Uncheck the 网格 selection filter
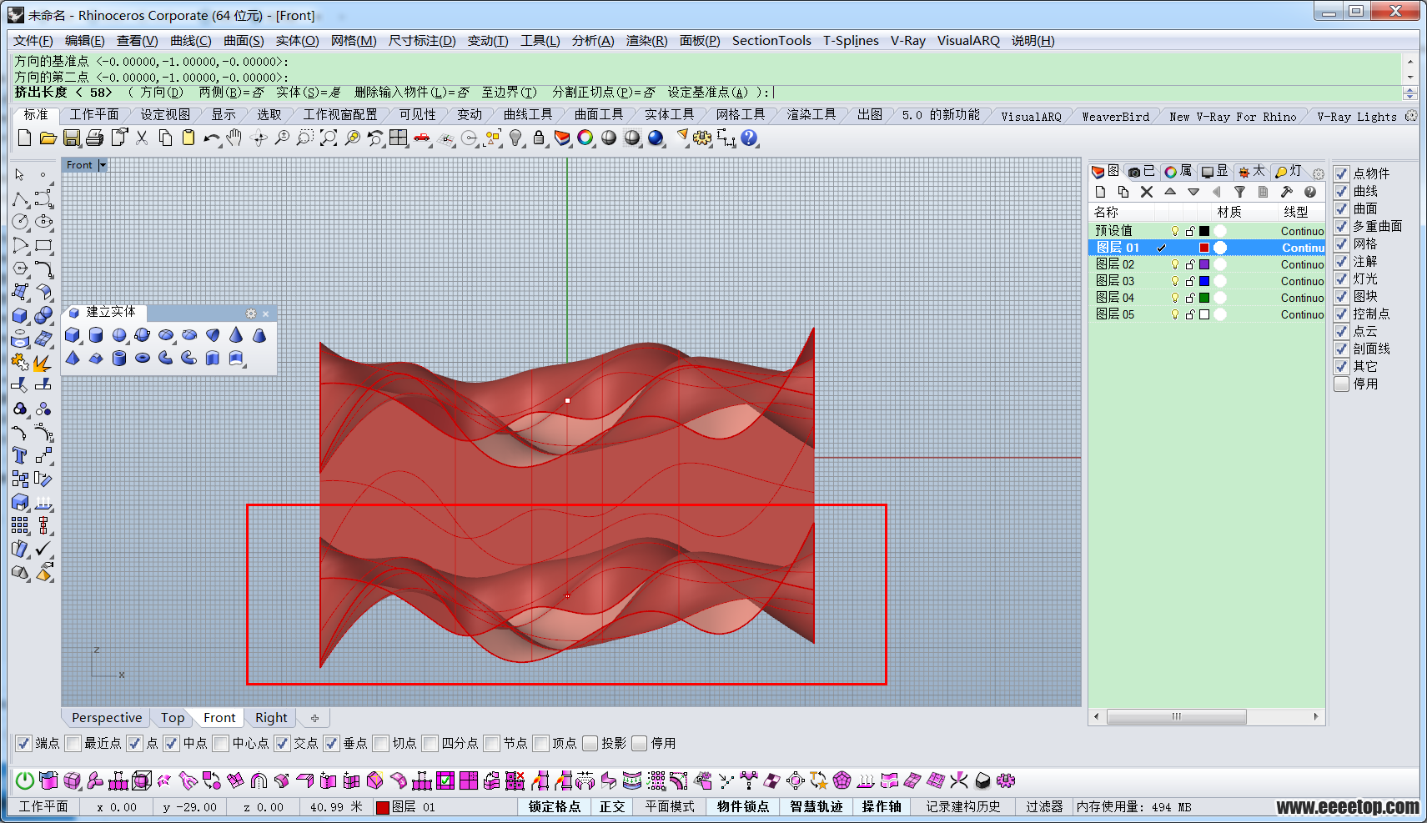The width and height of the screenshot is (1427, 823). pyautogui.click(x=1341, y=243)
